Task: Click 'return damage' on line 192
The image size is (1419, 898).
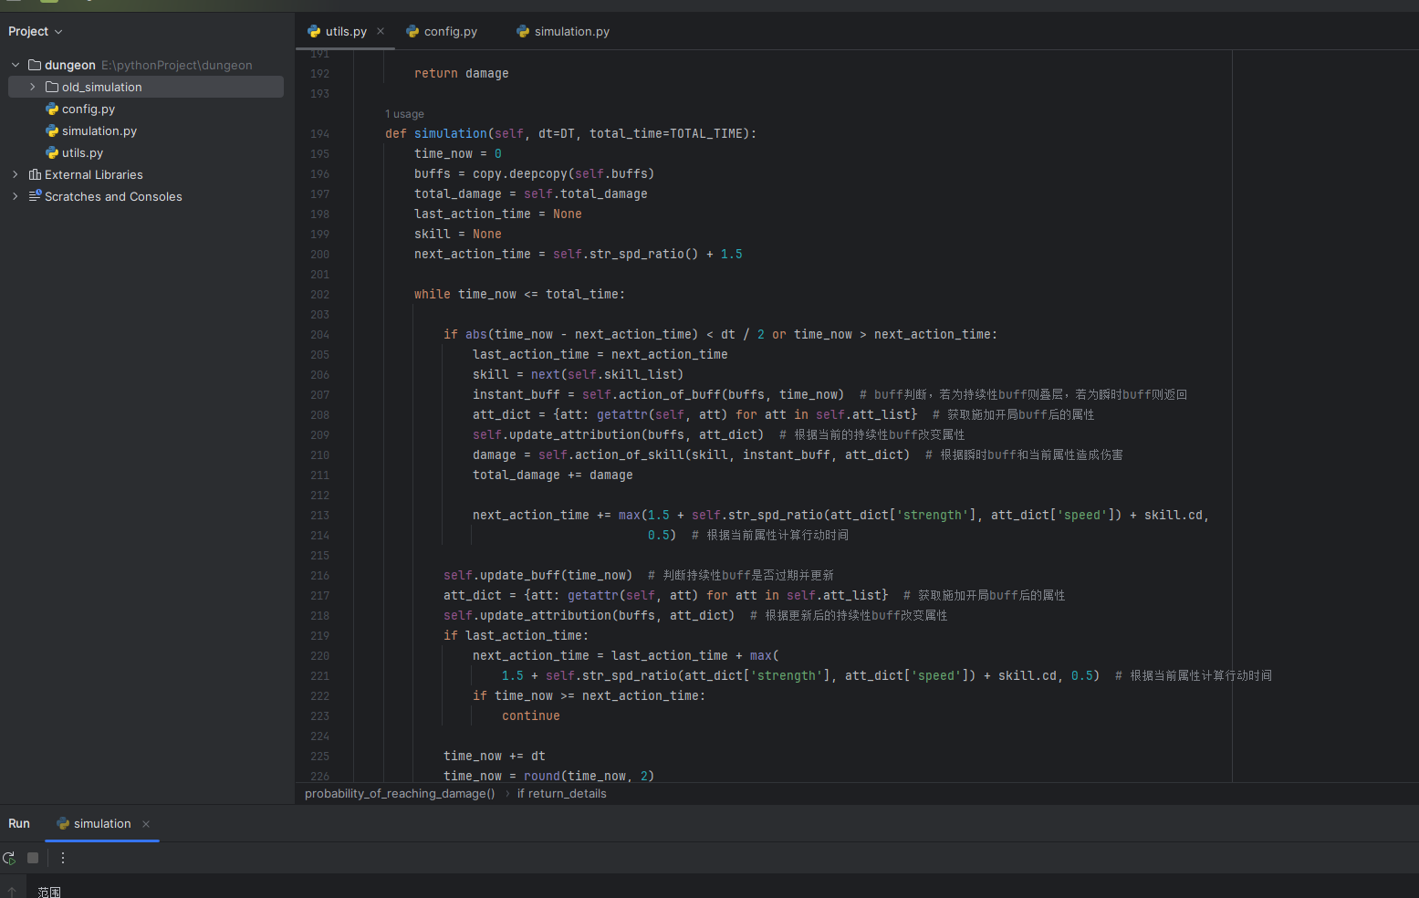Action: (x=462, y=73)
